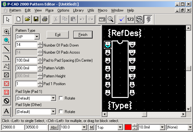Select pad 1 in the DIP preview
This screenshot has width=193, height=132.
pos(108,45)
